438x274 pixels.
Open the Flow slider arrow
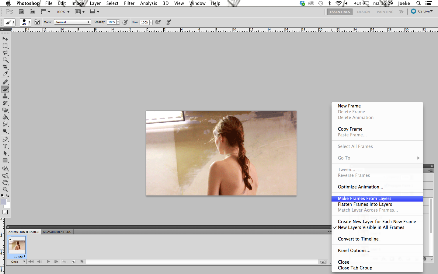pos(151,22)
